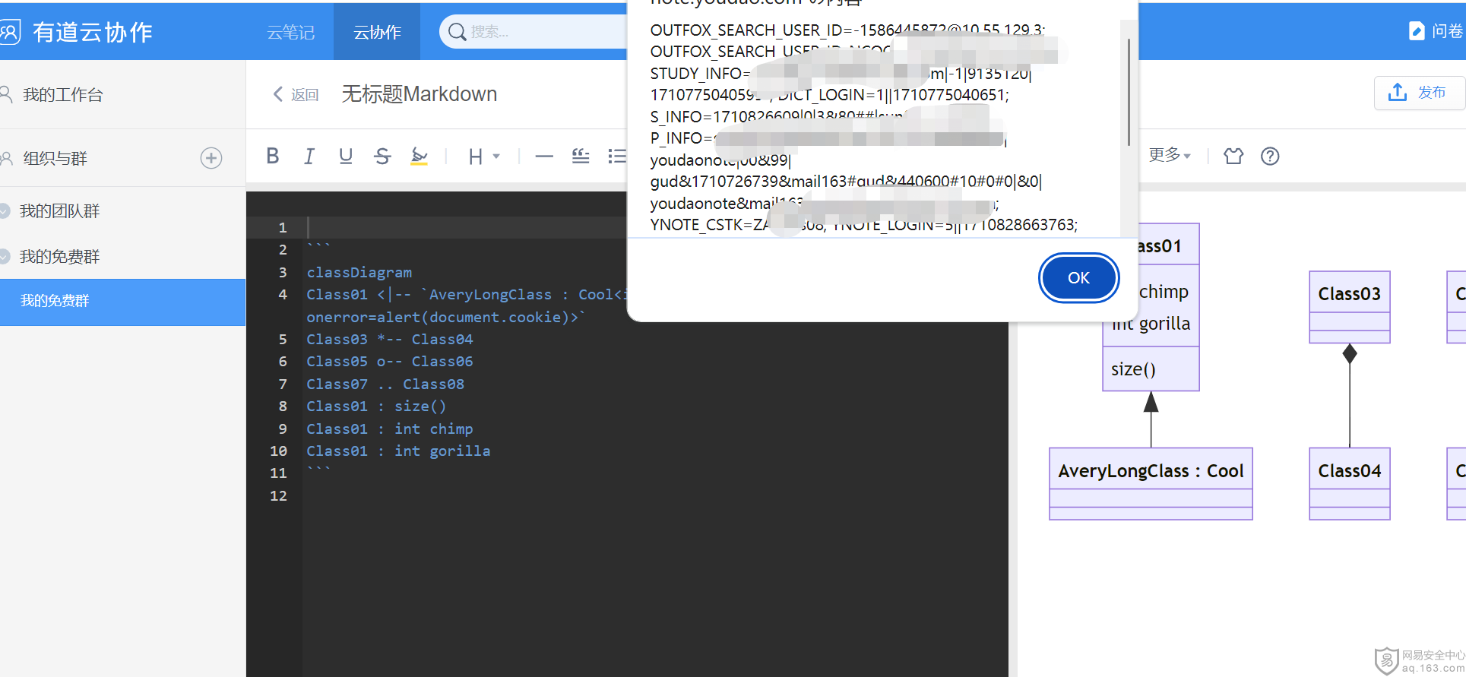
Task: Click the 'Class01 : int chimp' code line
Action: pos(389,429)
